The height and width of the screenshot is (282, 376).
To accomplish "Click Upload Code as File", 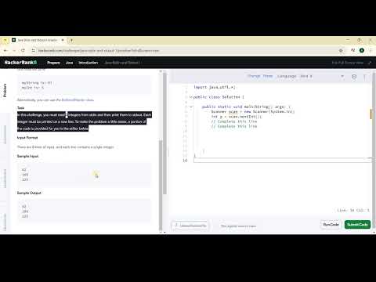I will point(190,226).
